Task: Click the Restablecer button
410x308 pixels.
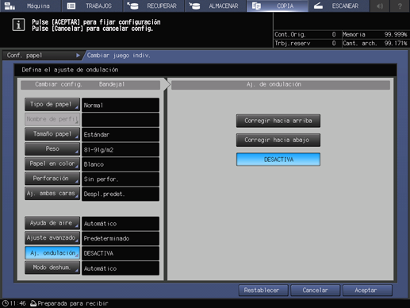Action: [263, 291]
